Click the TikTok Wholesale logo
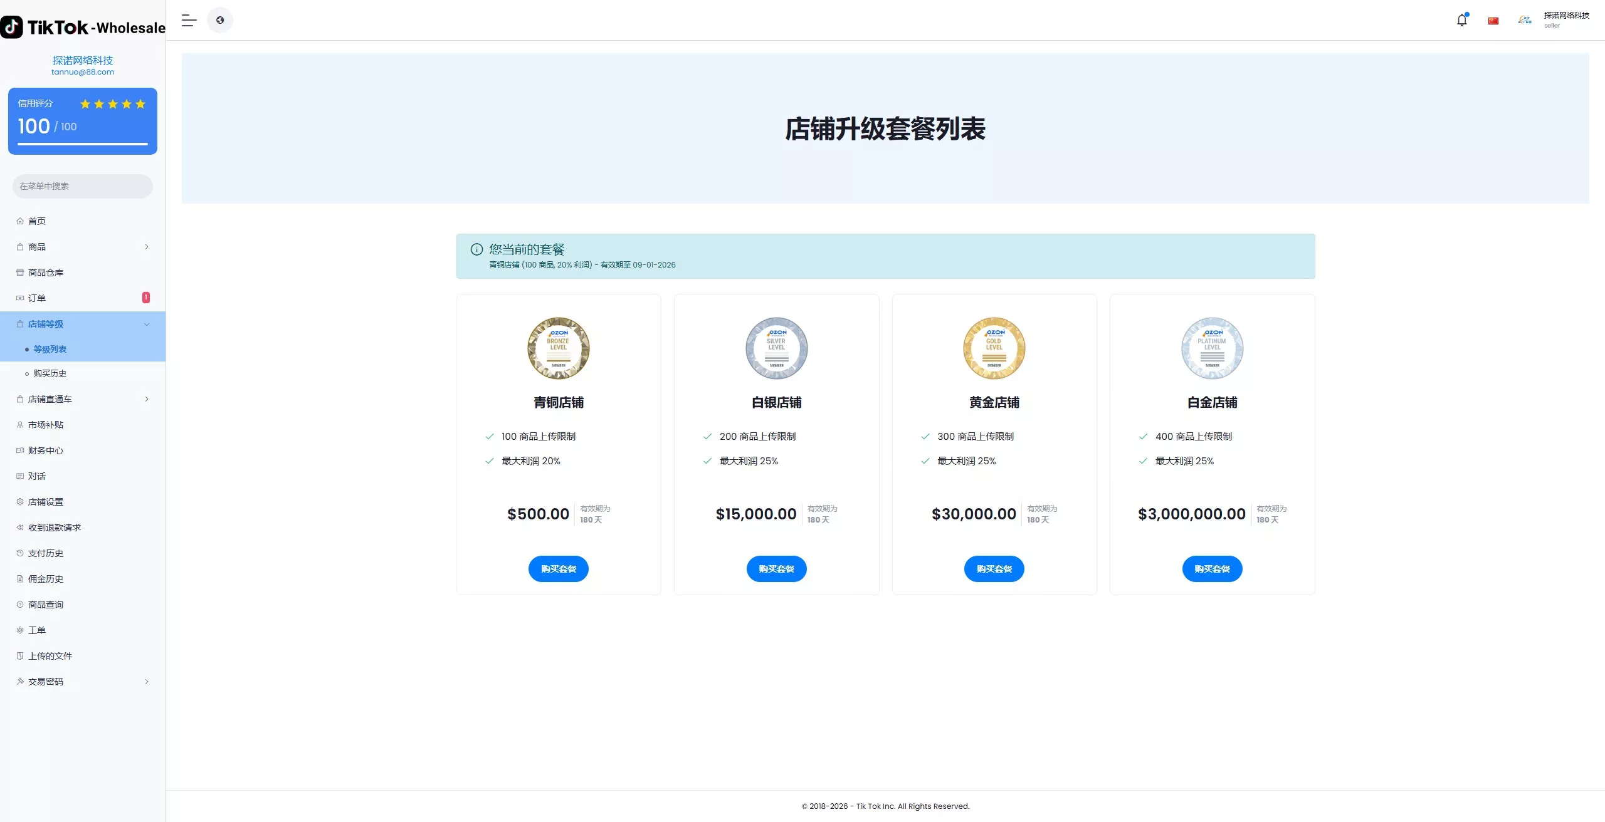 click(83, 28)
